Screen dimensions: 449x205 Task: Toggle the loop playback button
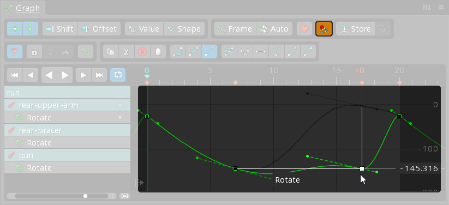pos(118,75)
